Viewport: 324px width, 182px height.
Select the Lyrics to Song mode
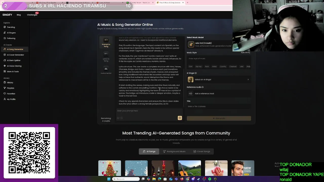[x=106, y=57]
